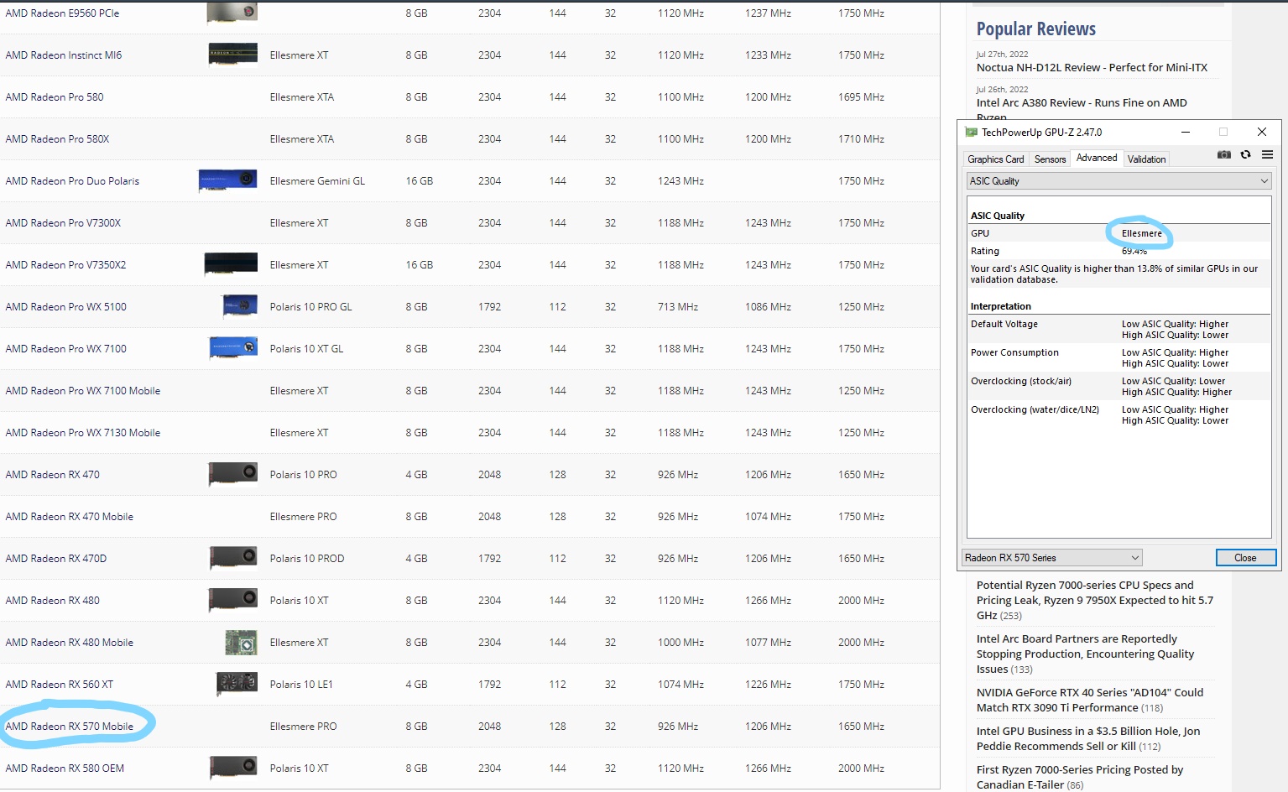Open the GPU-Z hamburger menu

coord(1267,154)
